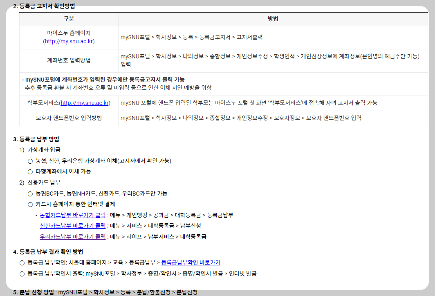Click the 계좌번호 입력방법 table cell
This screenshot has width=435, height=296.
coord(68,59)
